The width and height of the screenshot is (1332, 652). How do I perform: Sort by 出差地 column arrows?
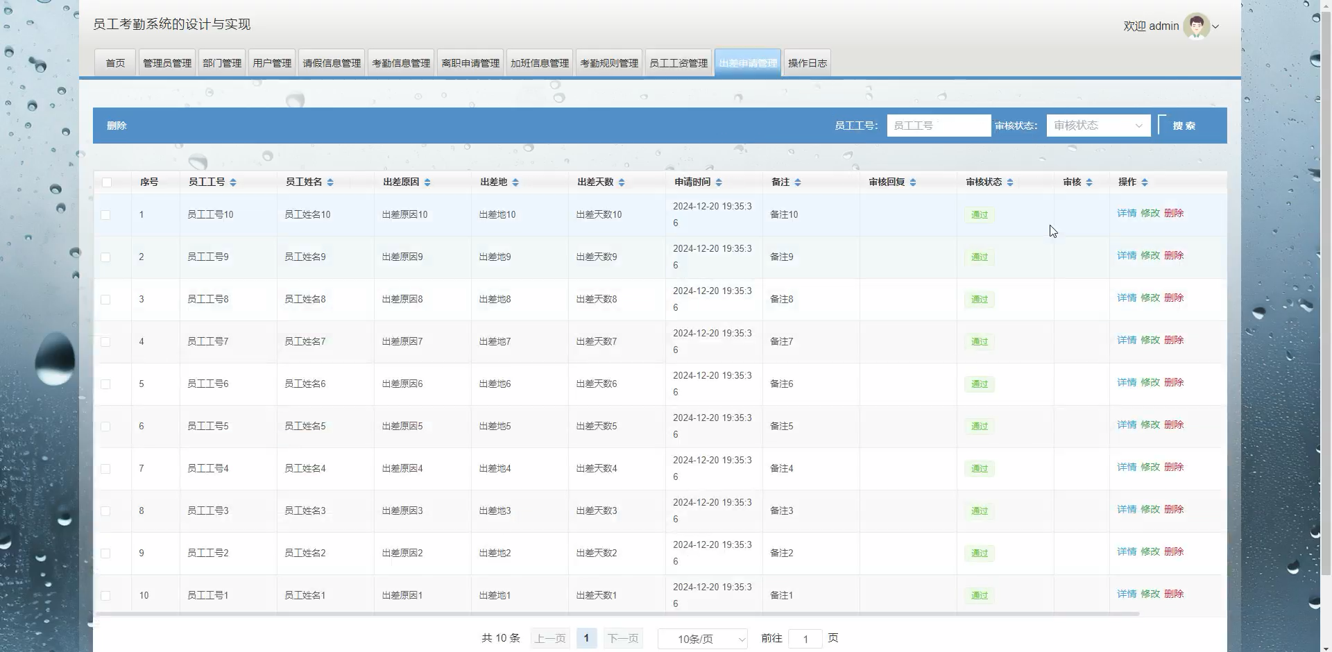pos(515,182)
